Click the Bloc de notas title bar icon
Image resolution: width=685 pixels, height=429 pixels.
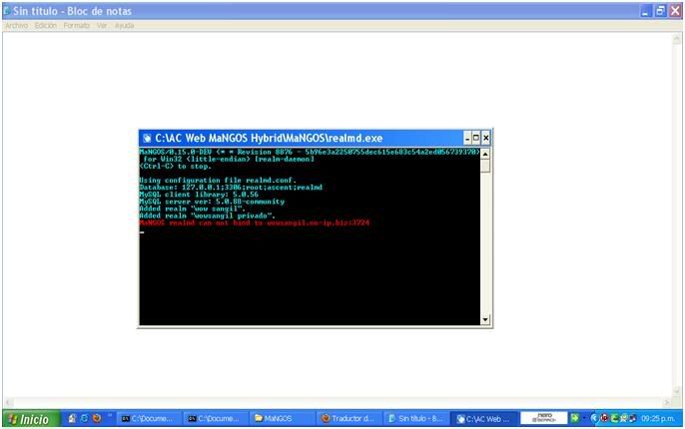pos(7,10)
